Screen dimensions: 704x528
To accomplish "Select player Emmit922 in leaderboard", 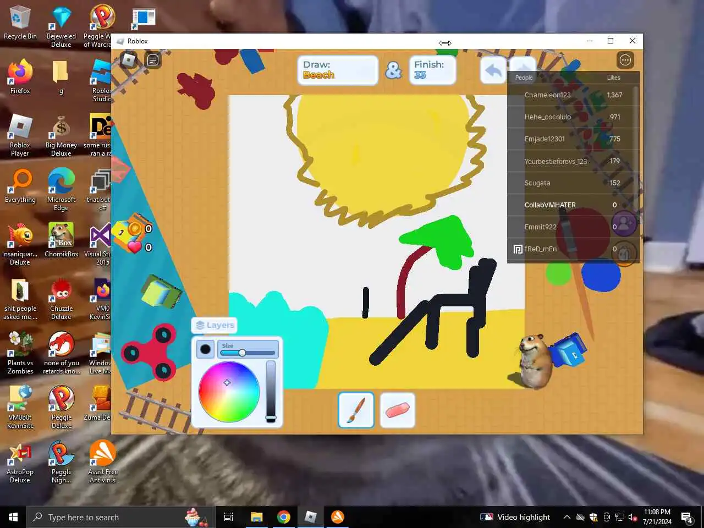I will 573,227.
